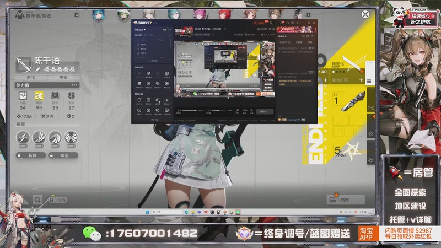Screen dimensions: 441x248
Task: Close the character overview with the X
Action: (365, 14)
